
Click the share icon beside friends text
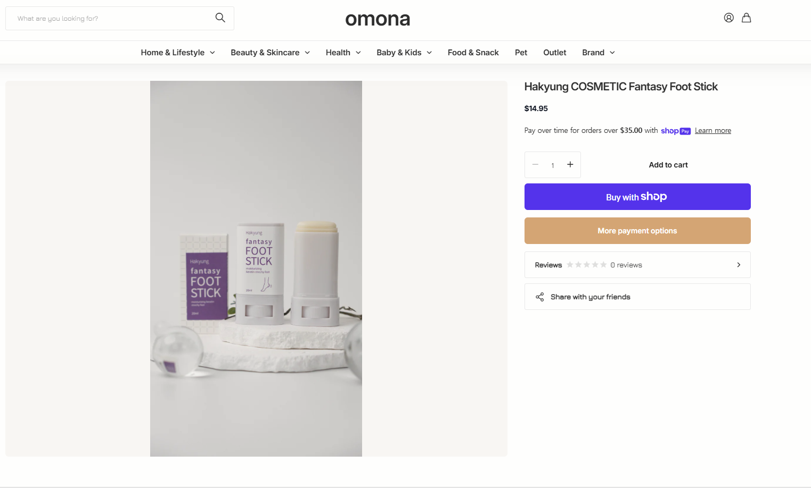539,297
